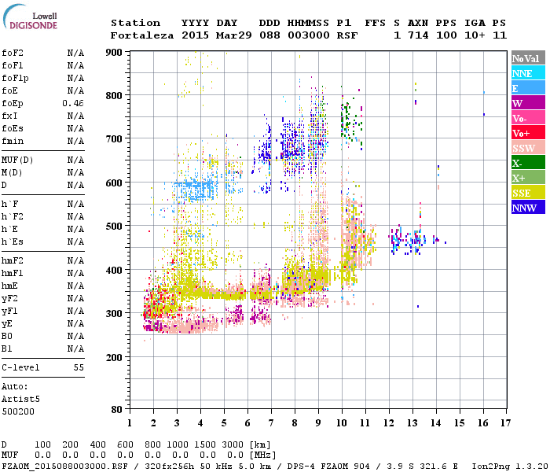550x472 pixels.
Task: Pick the W purple legend swatch
Action: 526,103
